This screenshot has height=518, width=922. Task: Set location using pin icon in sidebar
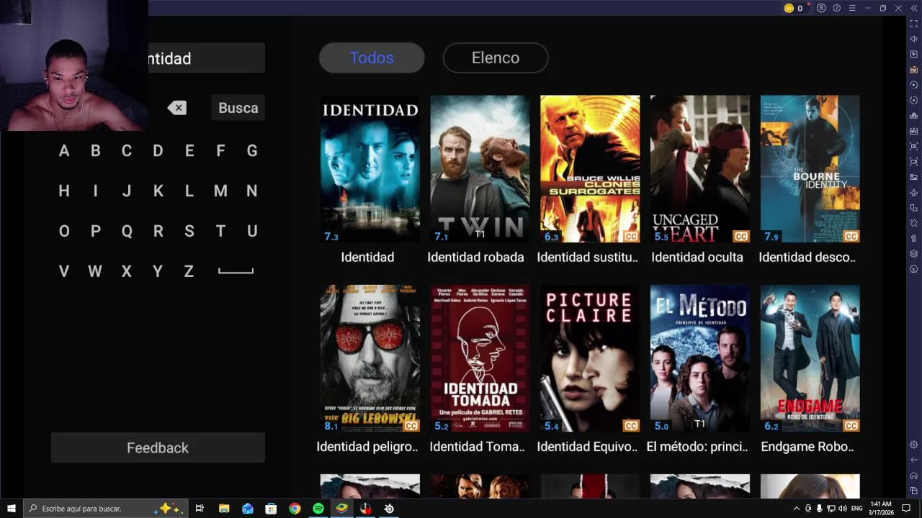[x=913, y=238]
